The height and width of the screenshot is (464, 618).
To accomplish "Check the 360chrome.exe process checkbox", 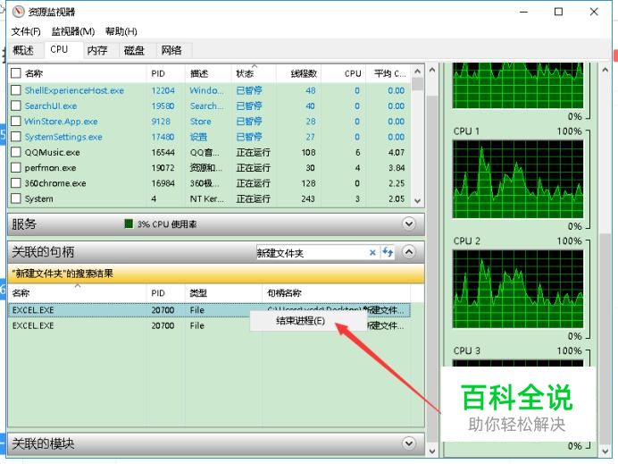I will click(x=16, y=183).
